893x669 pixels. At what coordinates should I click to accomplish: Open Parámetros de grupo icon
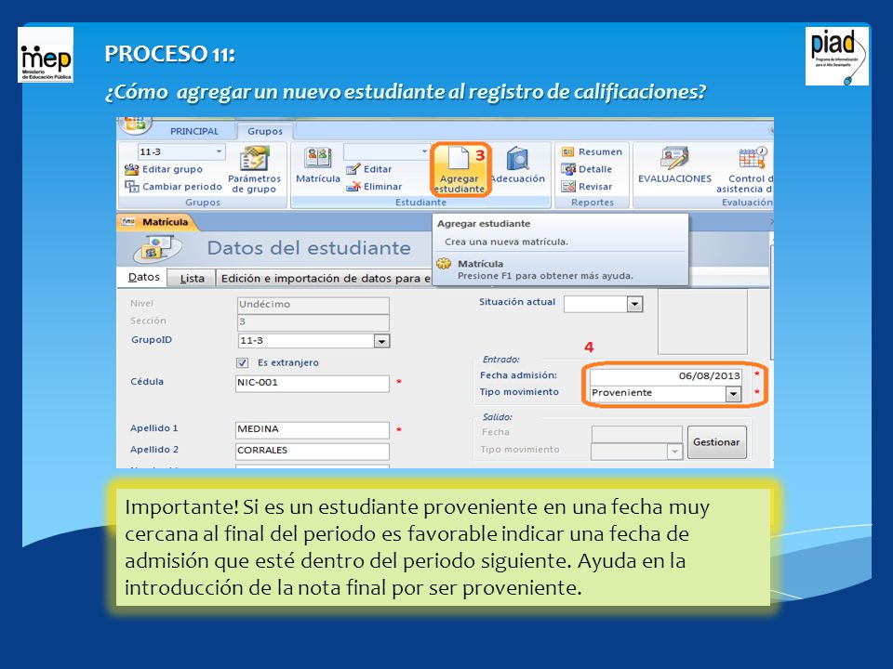254,169
